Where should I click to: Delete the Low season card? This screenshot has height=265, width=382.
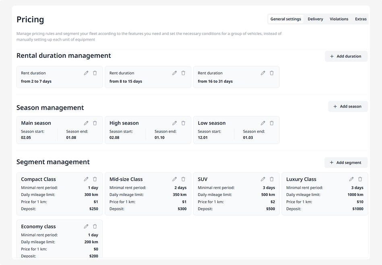click(272, 123)
